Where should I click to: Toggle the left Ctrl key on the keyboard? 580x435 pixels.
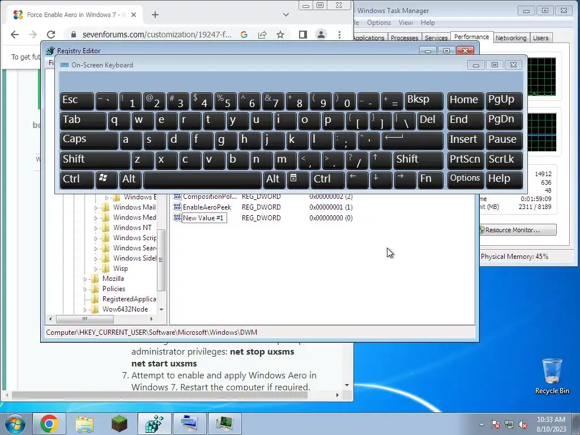[x=77, y=180]
